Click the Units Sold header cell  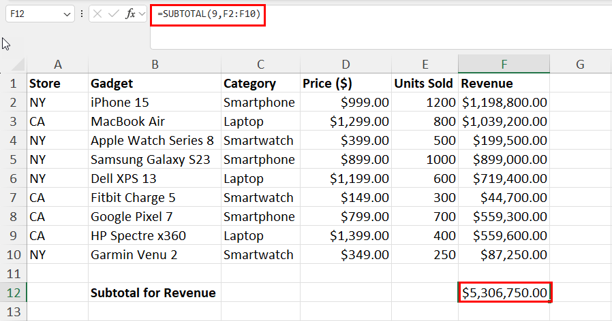point(425,84)
